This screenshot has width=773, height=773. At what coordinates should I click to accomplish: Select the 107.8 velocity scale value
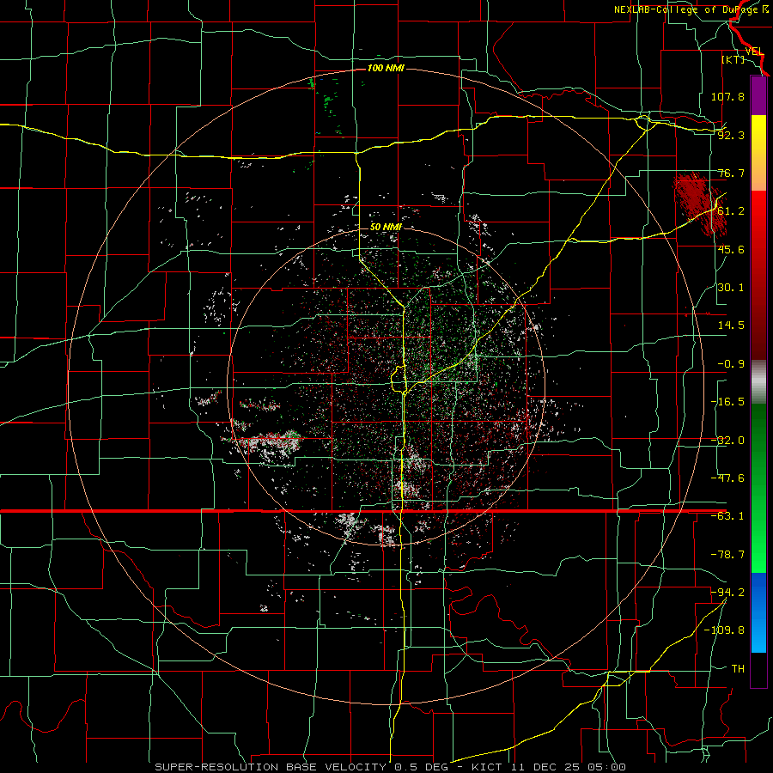click(x=727, y=96)
